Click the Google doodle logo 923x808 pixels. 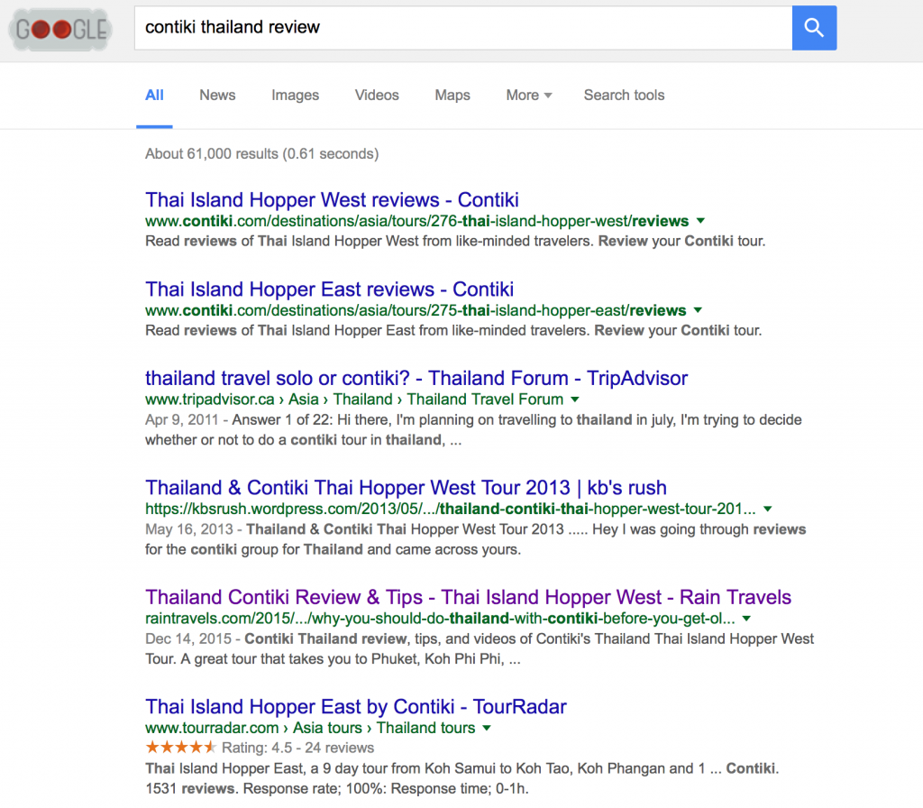60,29
